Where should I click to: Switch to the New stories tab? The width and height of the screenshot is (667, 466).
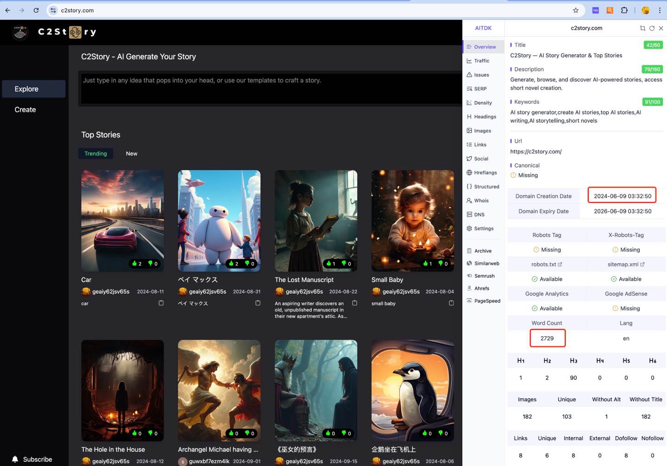[x=132, y=153]
